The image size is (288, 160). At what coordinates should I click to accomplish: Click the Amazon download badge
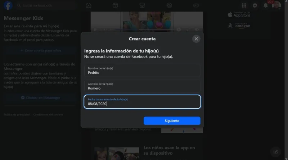coord(239,26)
